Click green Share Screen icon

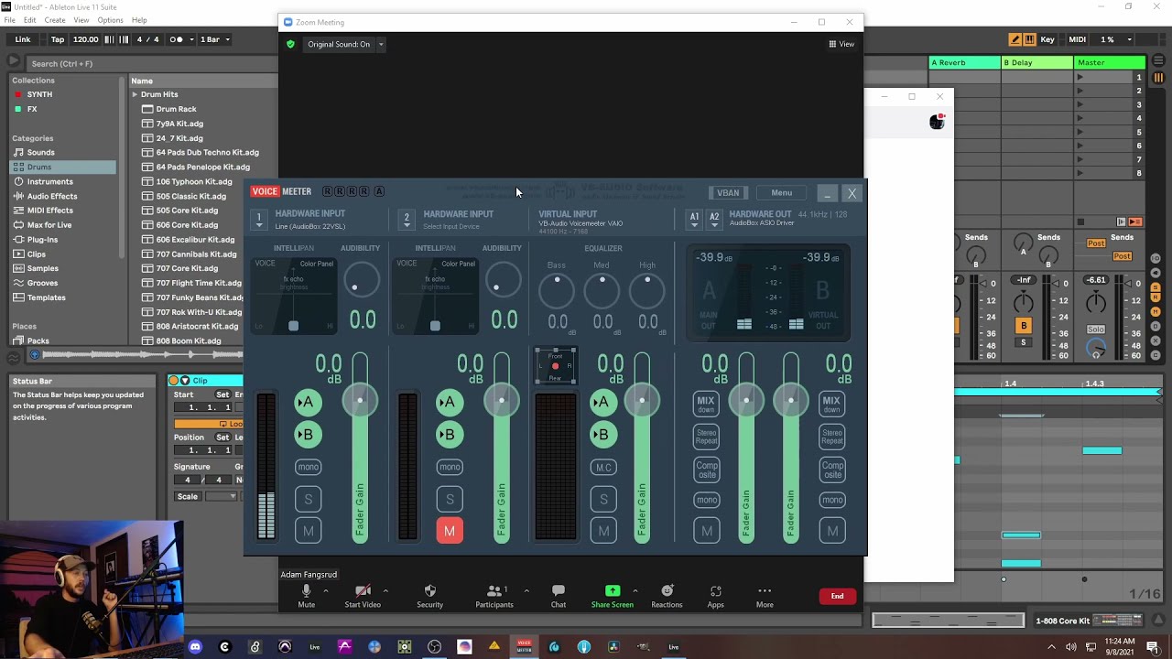613,590
